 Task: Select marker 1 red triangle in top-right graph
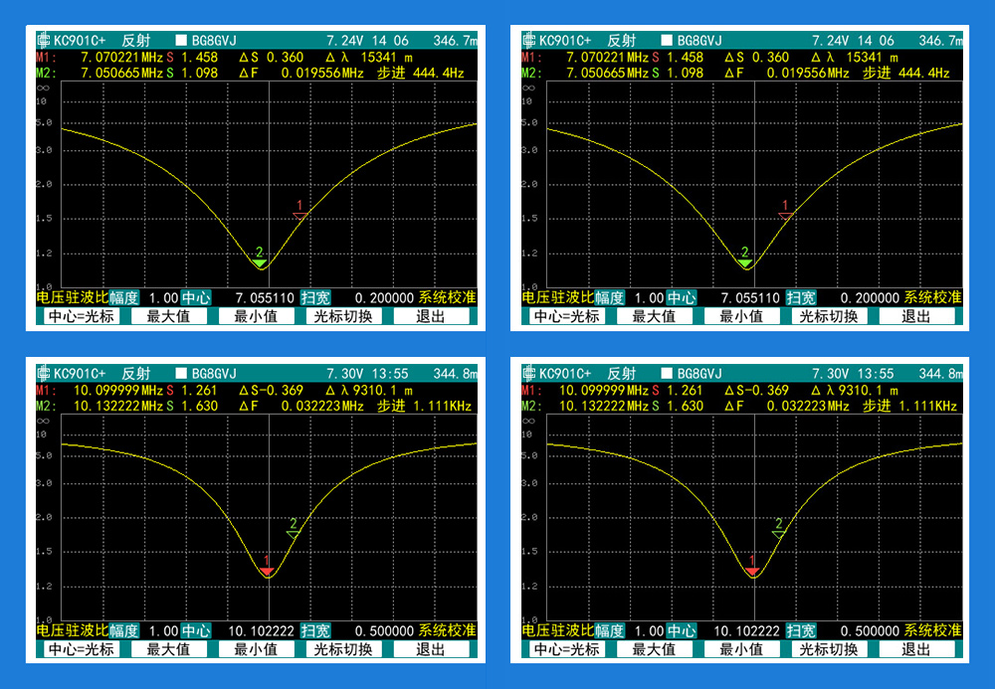coord(786,215)
